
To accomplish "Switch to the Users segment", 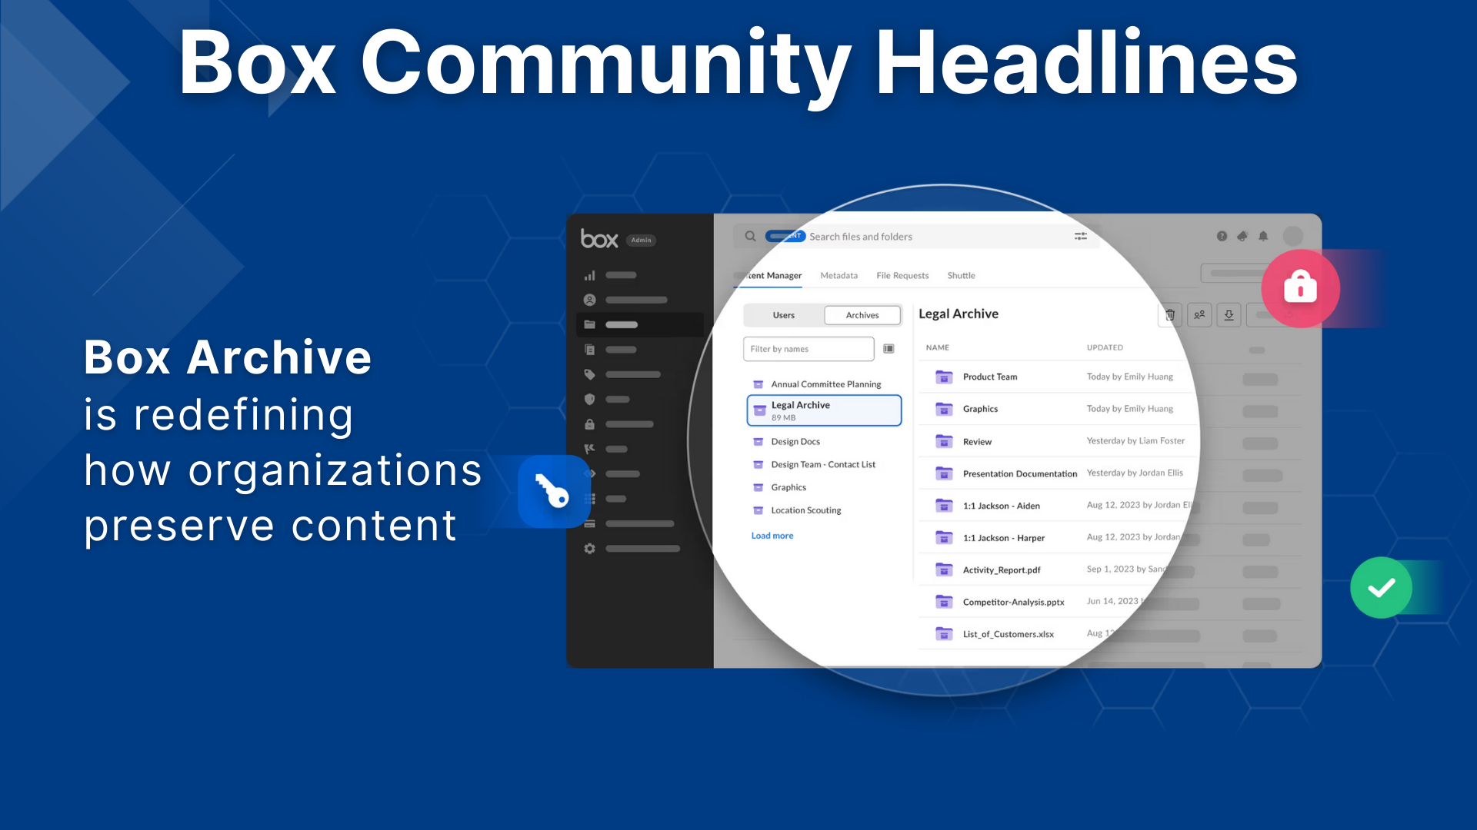I will 784,315.
